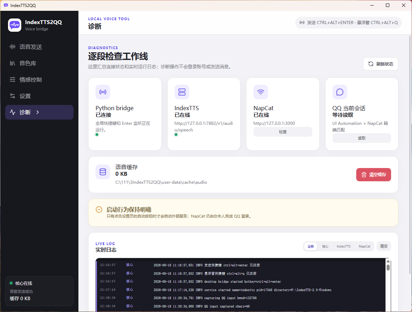
Task: Click the IndexTTS2QQ title bar app icon
Action: (6, 5)
